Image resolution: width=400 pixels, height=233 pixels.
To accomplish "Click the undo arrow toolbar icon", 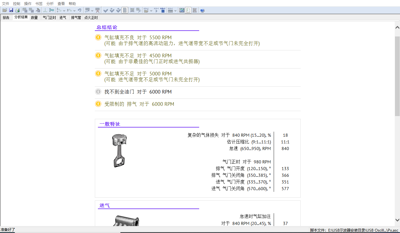I will coord(80,10).
